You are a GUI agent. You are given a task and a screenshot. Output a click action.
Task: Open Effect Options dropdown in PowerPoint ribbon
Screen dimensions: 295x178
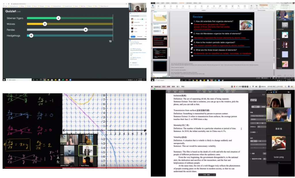pos(251,7)
